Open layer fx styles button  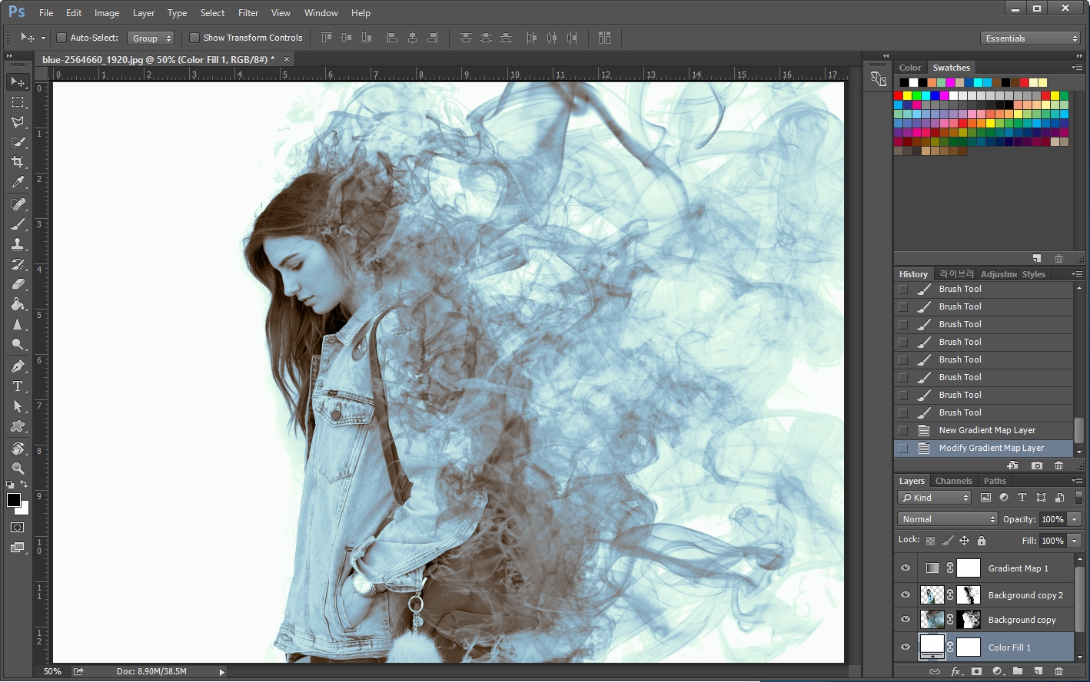[956, 671]
